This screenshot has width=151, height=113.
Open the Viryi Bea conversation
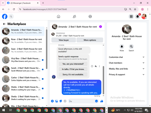(x=23, y=60)
